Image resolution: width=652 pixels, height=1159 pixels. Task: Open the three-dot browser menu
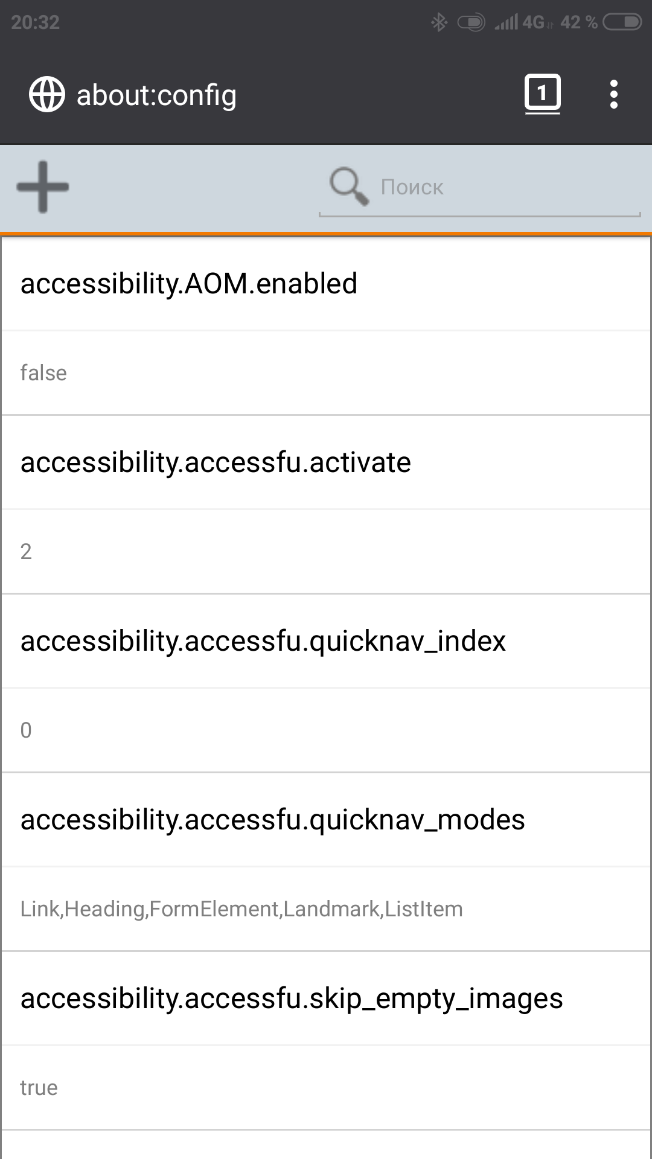(614, 95)
